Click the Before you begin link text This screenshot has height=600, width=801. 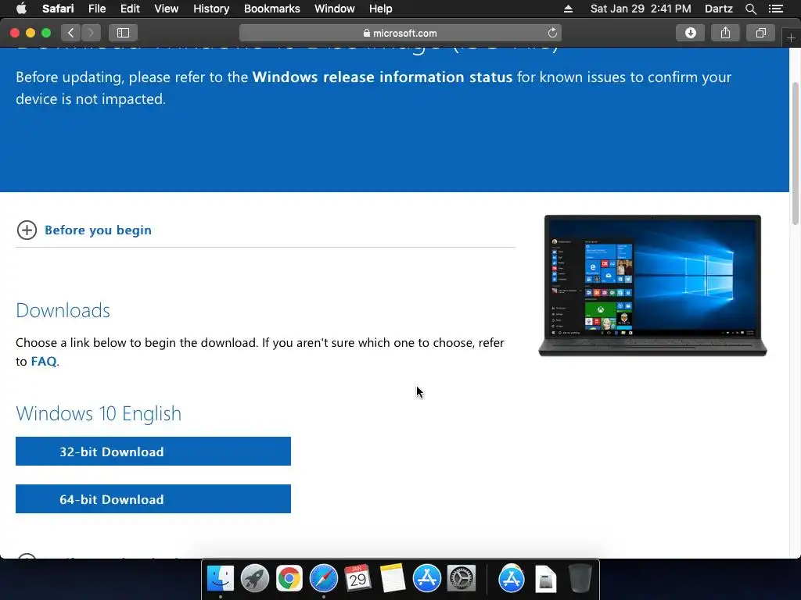(98, 230)
